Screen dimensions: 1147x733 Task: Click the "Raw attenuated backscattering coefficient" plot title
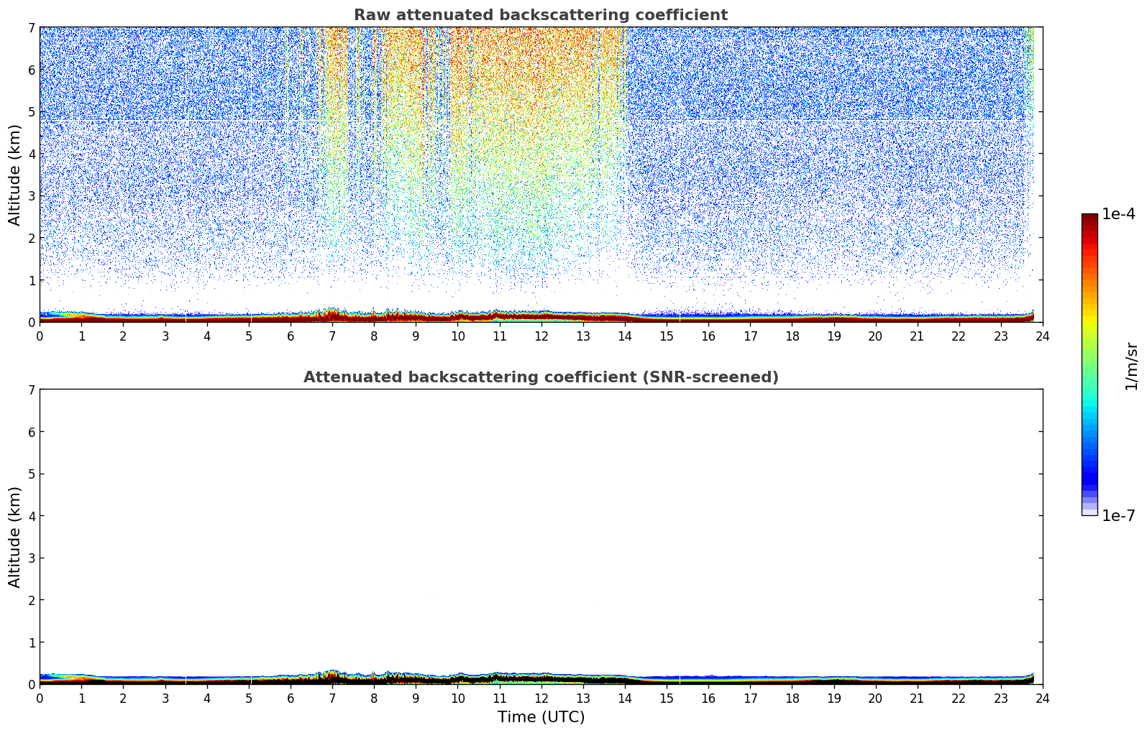pos(540,15)
